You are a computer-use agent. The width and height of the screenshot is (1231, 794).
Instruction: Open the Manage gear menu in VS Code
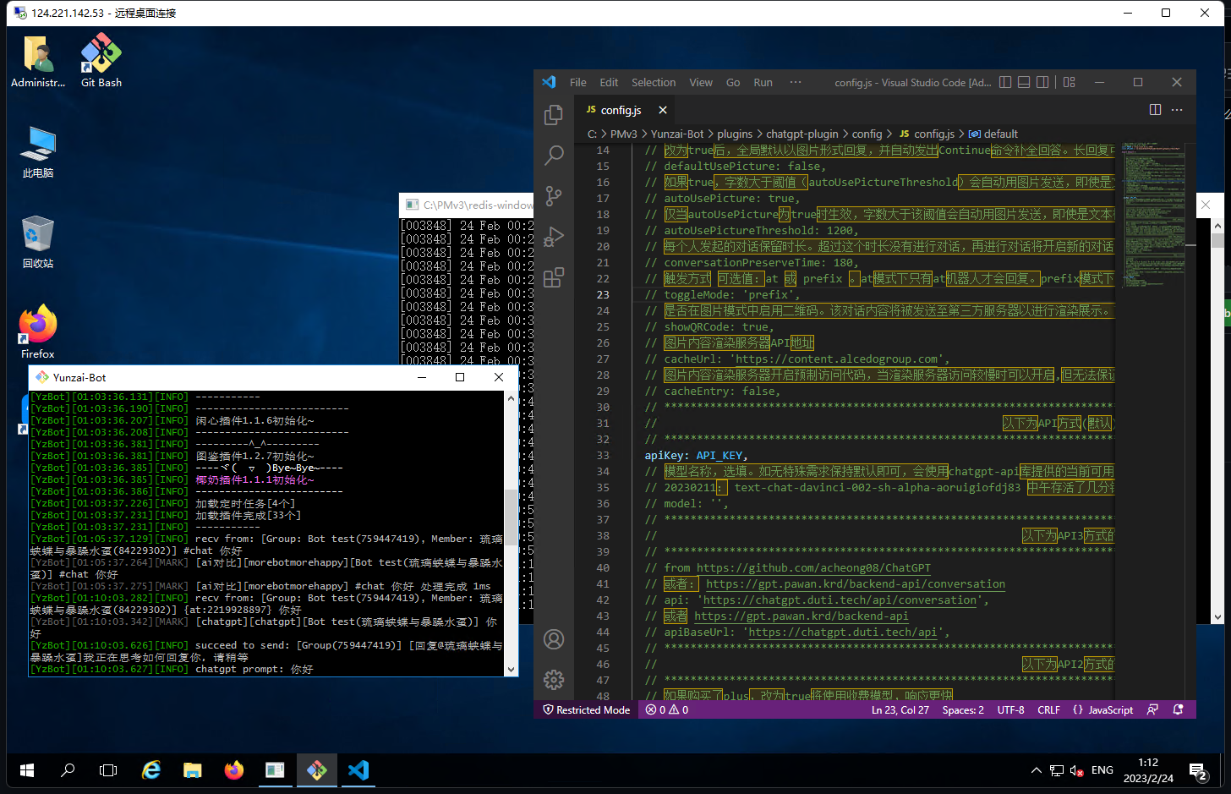click(x=554, y=680)
